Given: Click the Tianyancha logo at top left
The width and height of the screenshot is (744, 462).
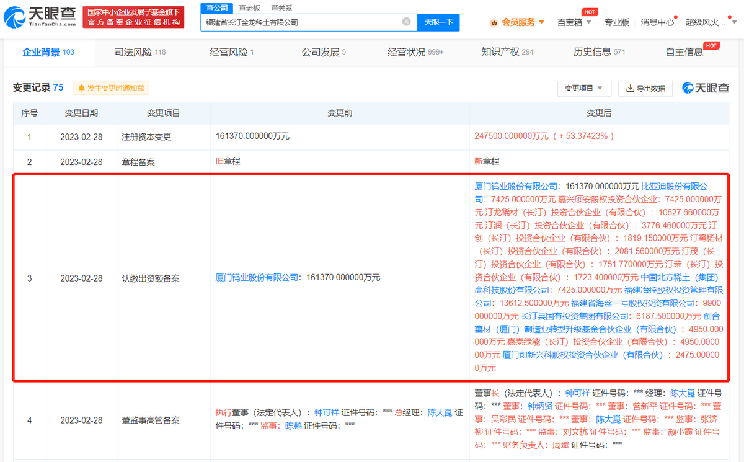Looking at the screenshot, I should point(40,17).
